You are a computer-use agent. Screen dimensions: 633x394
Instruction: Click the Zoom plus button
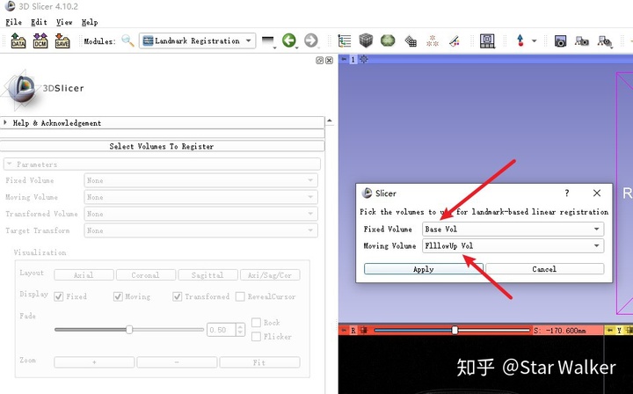pyautogui.click(x=94, y=362)
